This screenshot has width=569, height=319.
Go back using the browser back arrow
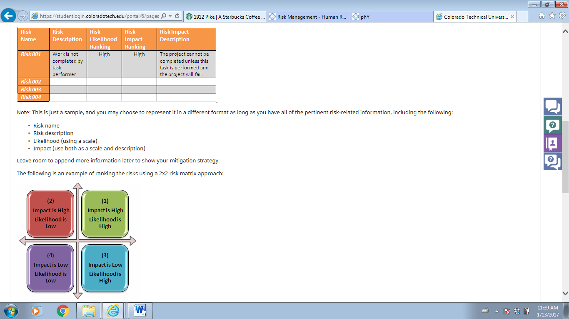coord(8,16)
